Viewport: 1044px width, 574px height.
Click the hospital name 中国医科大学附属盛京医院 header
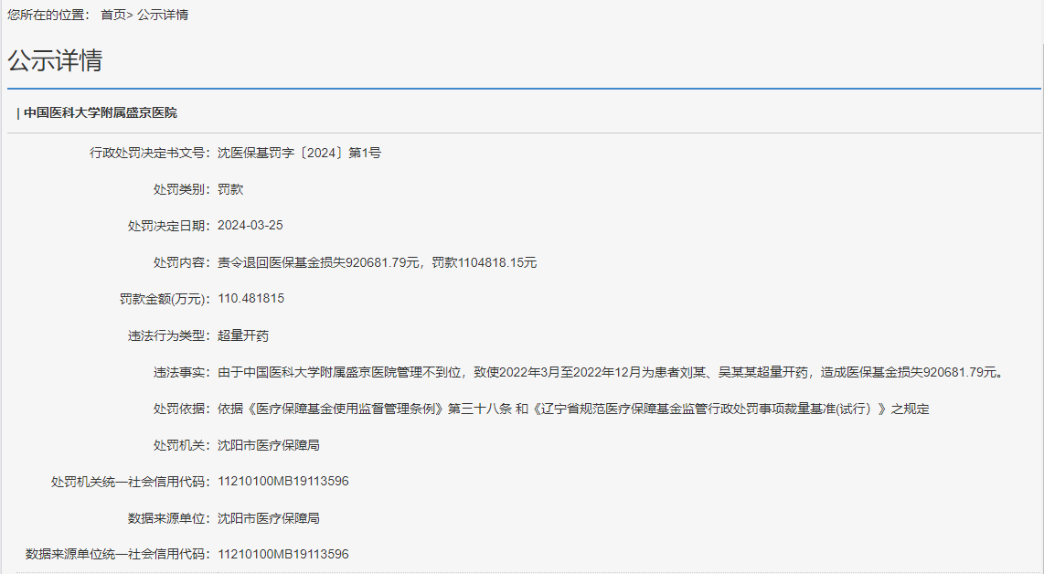coord(100,113)
